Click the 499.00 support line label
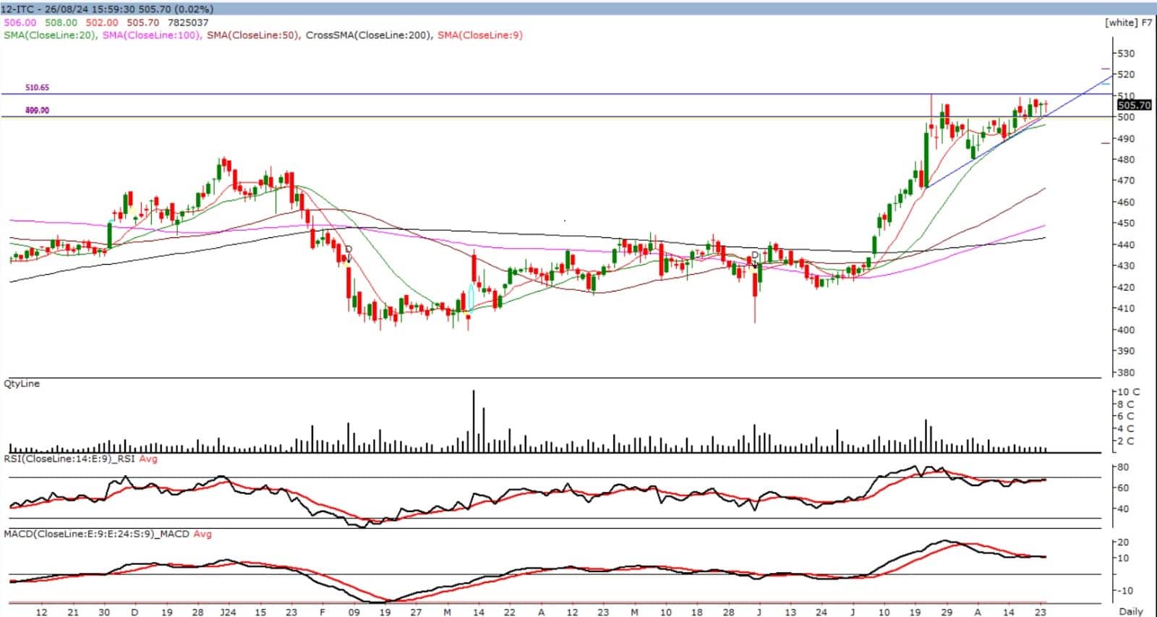The width and height of the screenshot is (1157, 617). point(37,111)
